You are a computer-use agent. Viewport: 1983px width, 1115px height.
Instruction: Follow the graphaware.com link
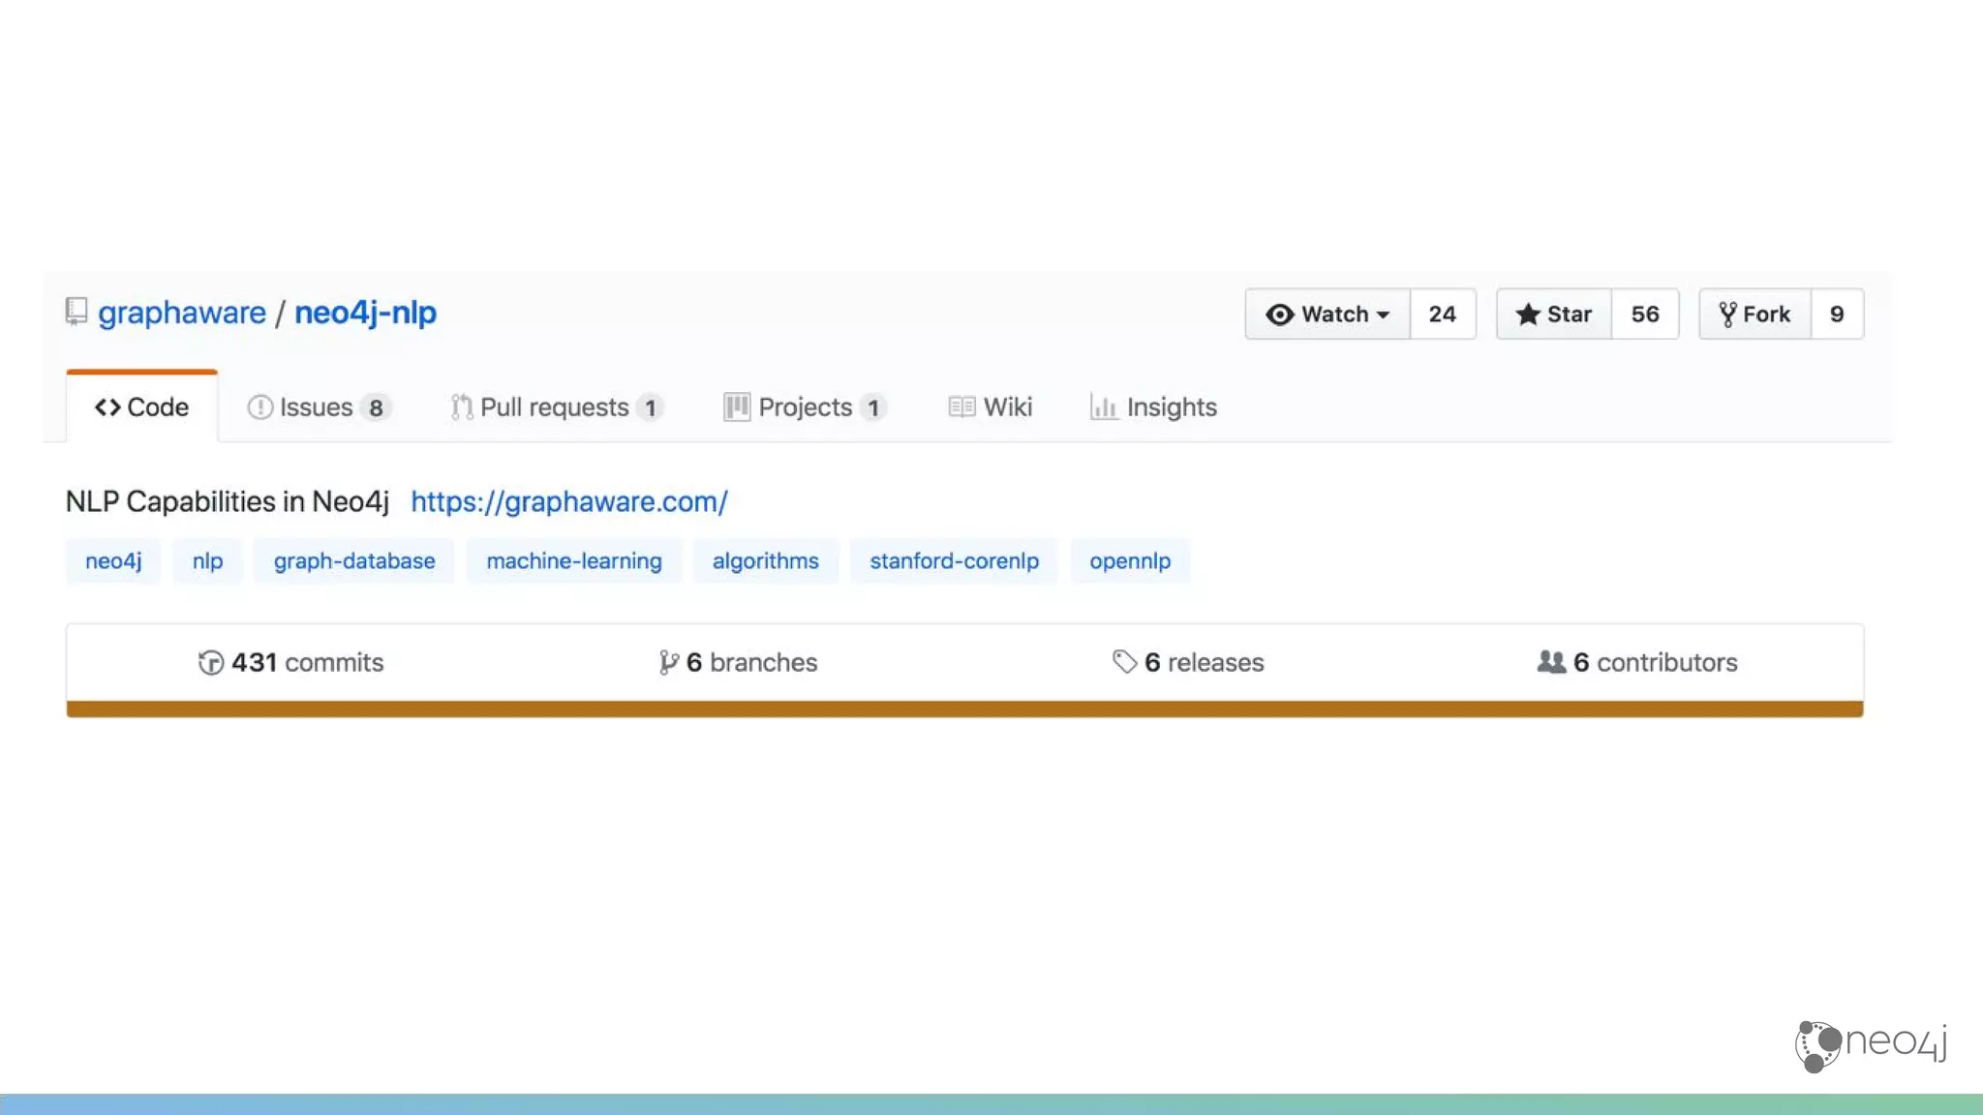(x=568, y=502)
